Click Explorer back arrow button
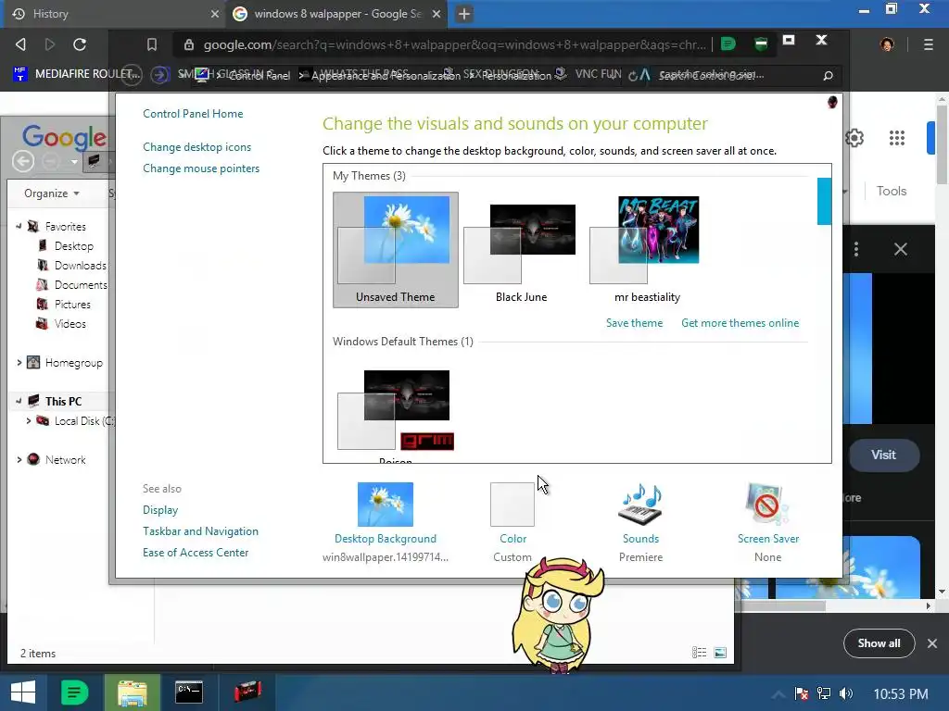The image size is (949, 711). point(23,161)
